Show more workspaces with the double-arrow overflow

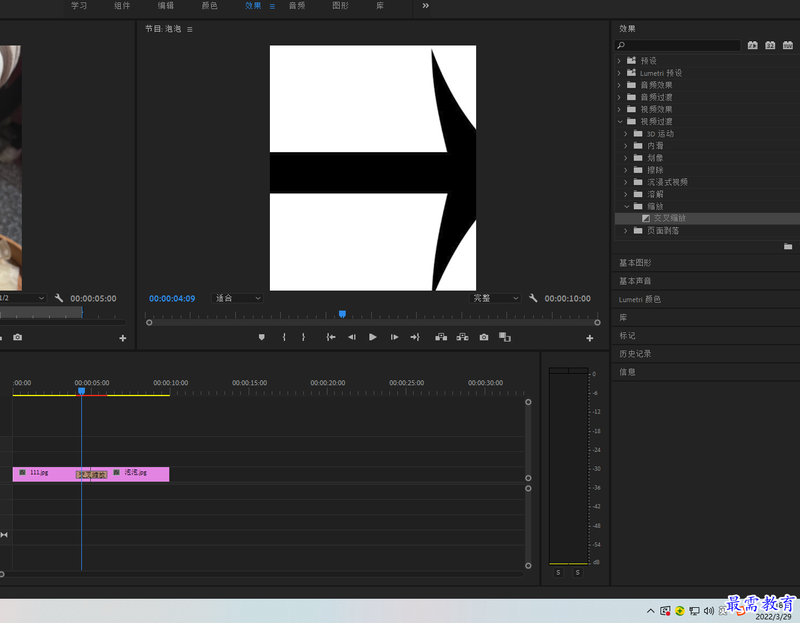(426, 5)
